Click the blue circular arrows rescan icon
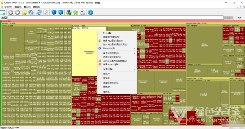 click(39, 12)
